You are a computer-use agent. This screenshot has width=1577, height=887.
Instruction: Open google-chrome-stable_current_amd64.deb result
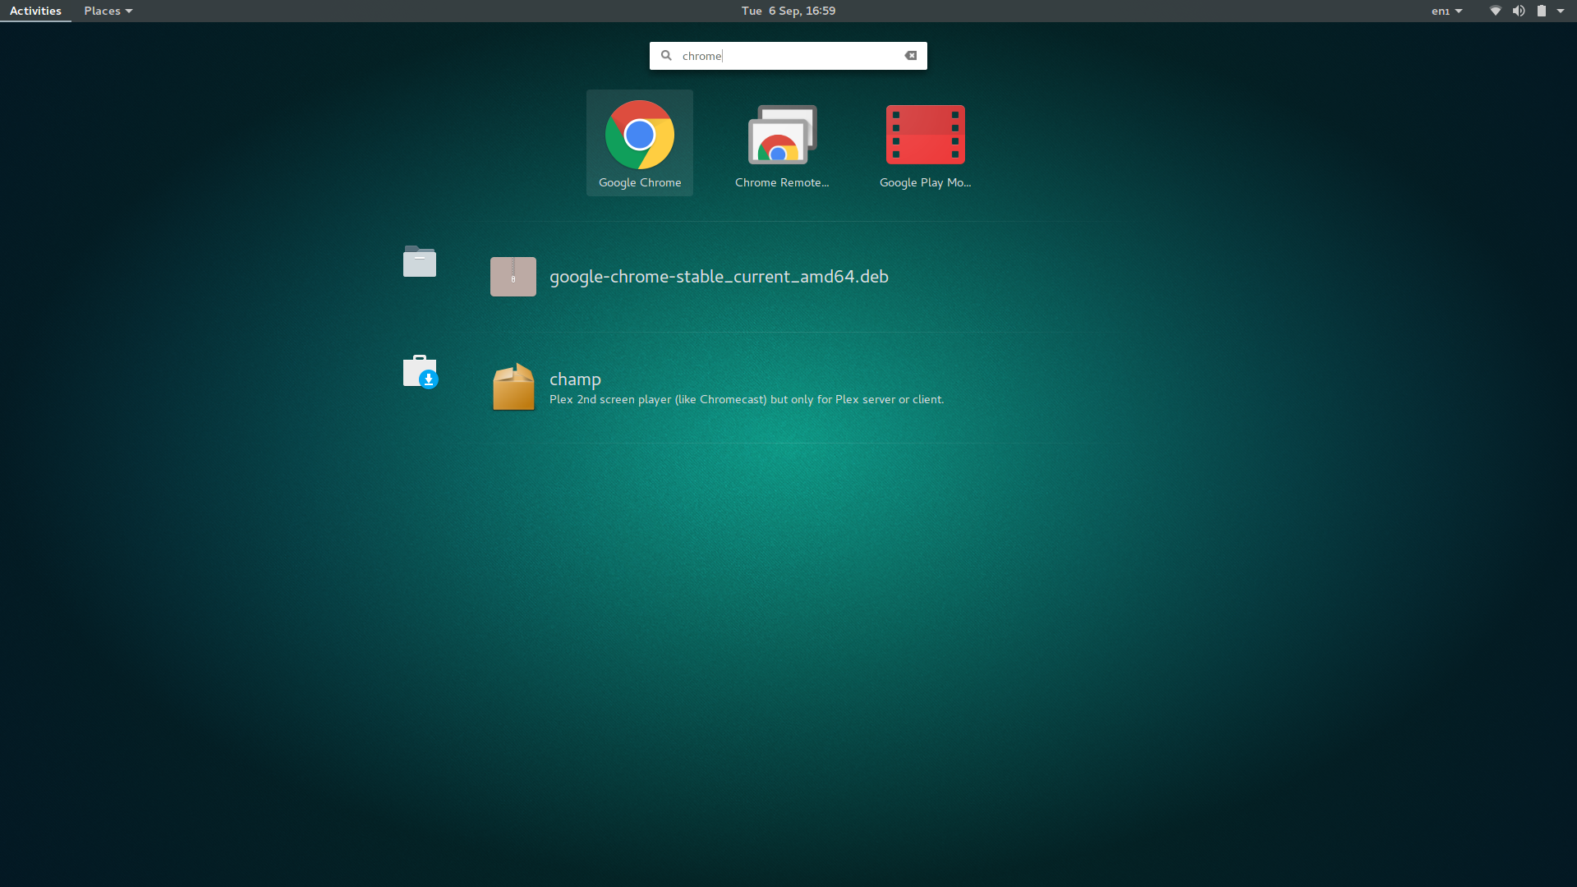(x=719, y=277)
